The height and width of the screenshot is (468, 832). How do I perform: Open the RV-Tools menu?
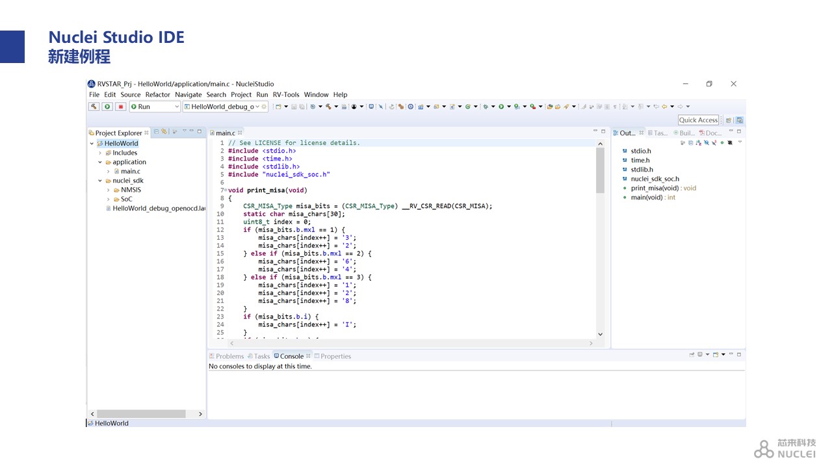point(286,94)
